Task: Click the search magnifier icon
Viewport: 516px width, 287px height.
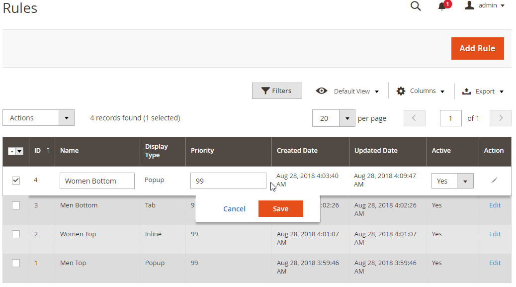Action: point(416,6)
